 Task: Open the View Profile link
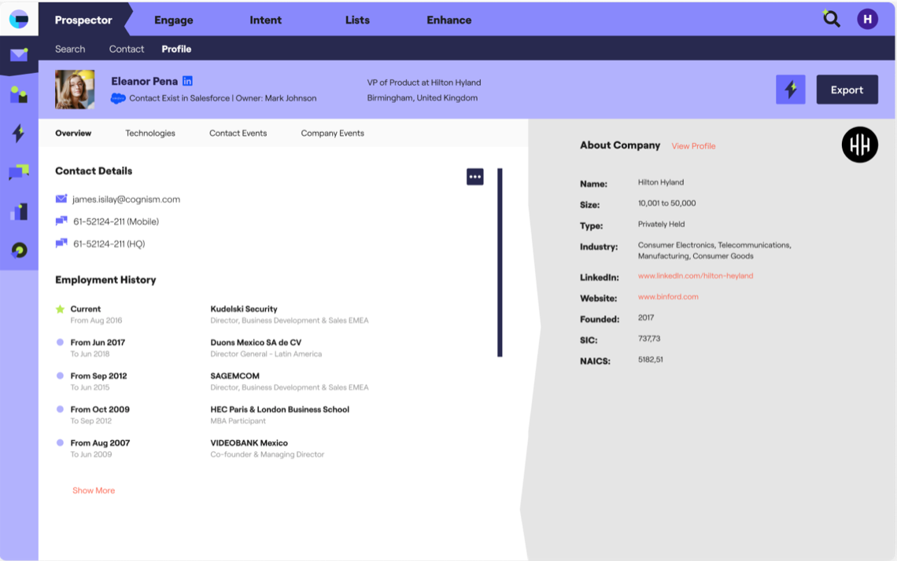click(693, 145)
